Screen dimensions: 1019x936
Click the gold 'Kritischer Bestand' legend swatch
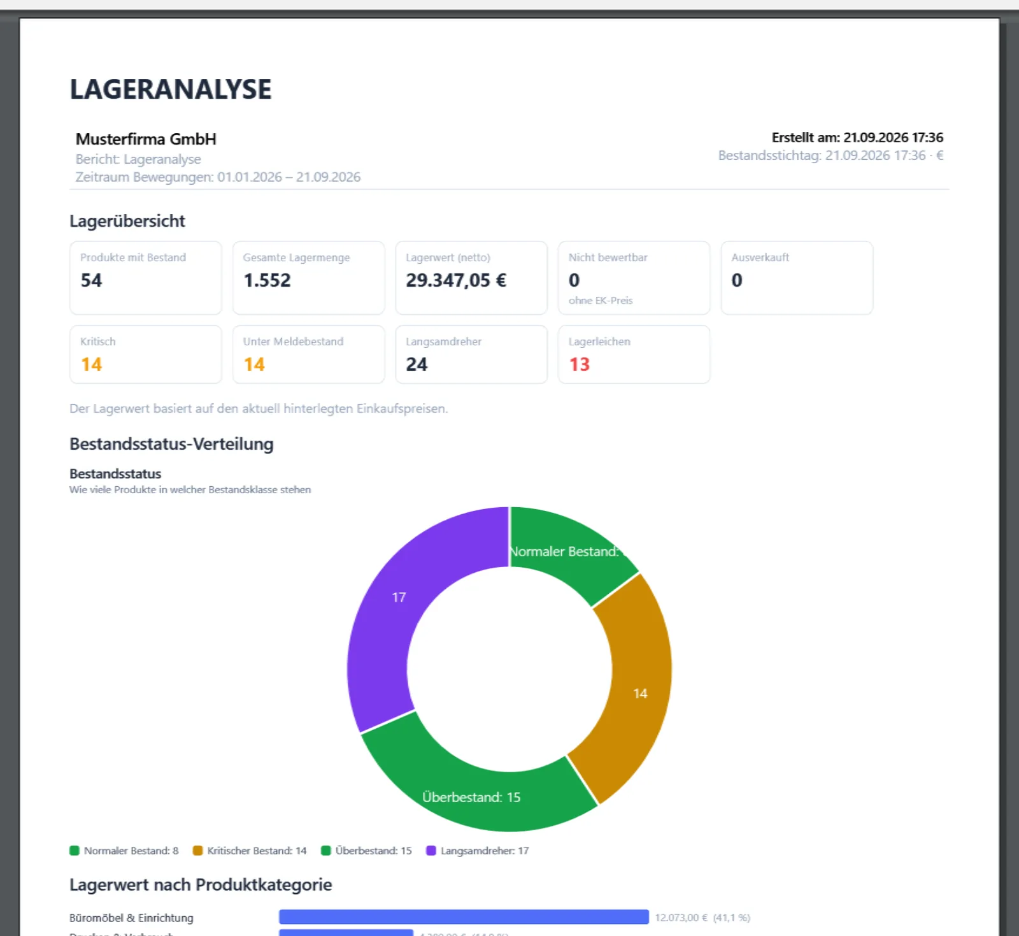[197, 851]
